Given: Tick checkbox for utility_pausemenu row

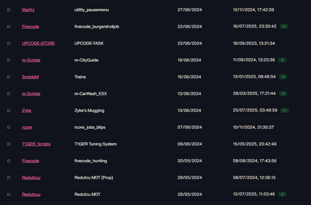Looking at the screenshot, I should (9, 10).
